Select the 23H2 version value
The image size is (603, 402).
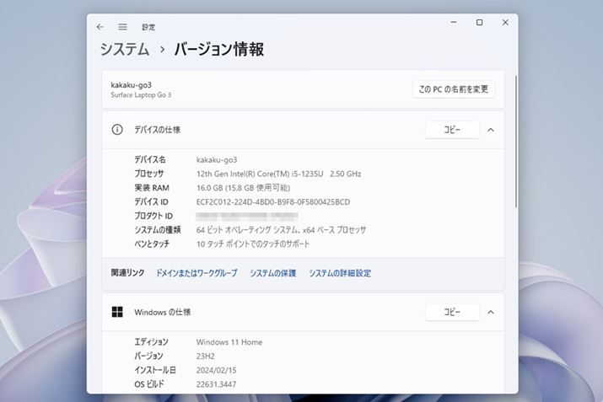pyautogui.click(x=206, y=356)
